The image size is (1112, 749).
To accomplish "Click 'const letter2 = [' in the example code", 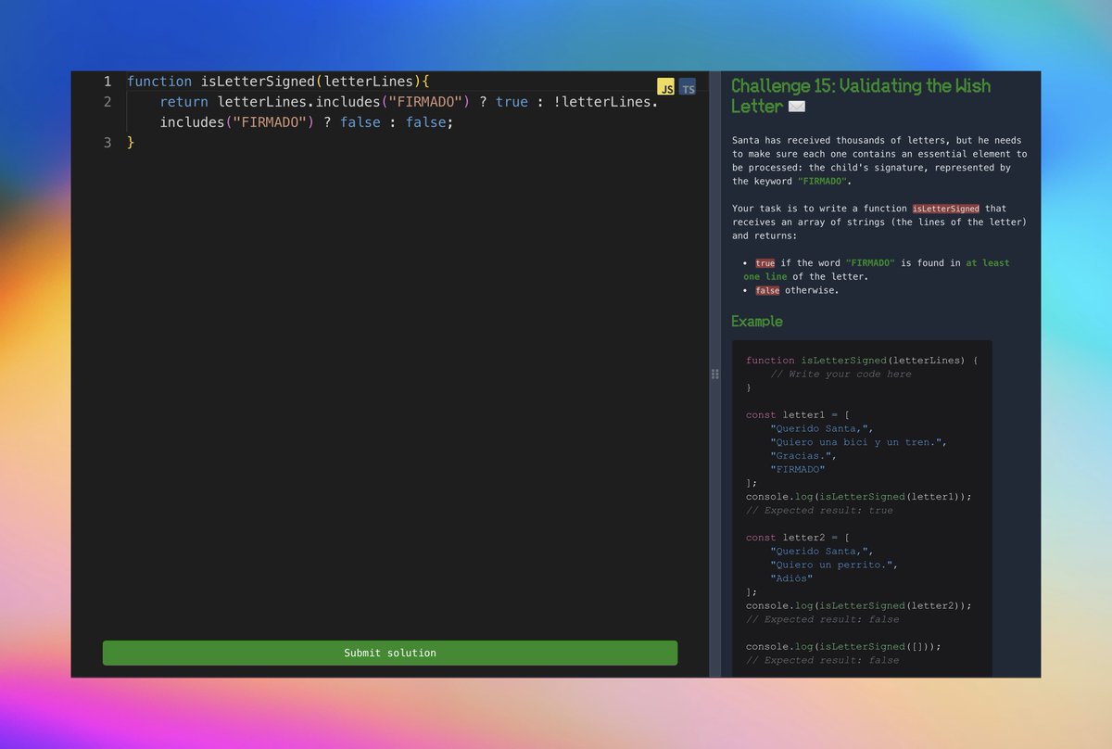I will pos(798,538).
